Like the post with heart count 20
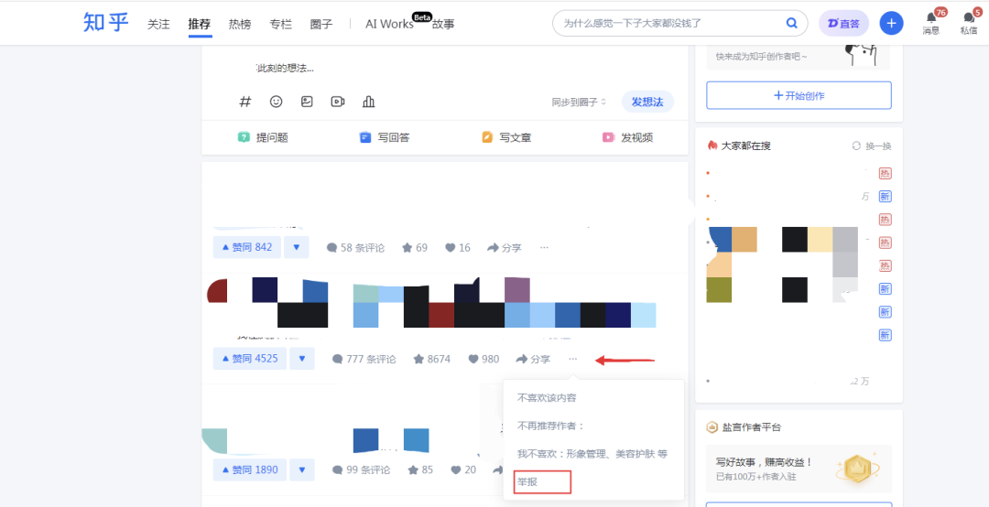This screenshot has width=989, height=507. click(463, 470)
